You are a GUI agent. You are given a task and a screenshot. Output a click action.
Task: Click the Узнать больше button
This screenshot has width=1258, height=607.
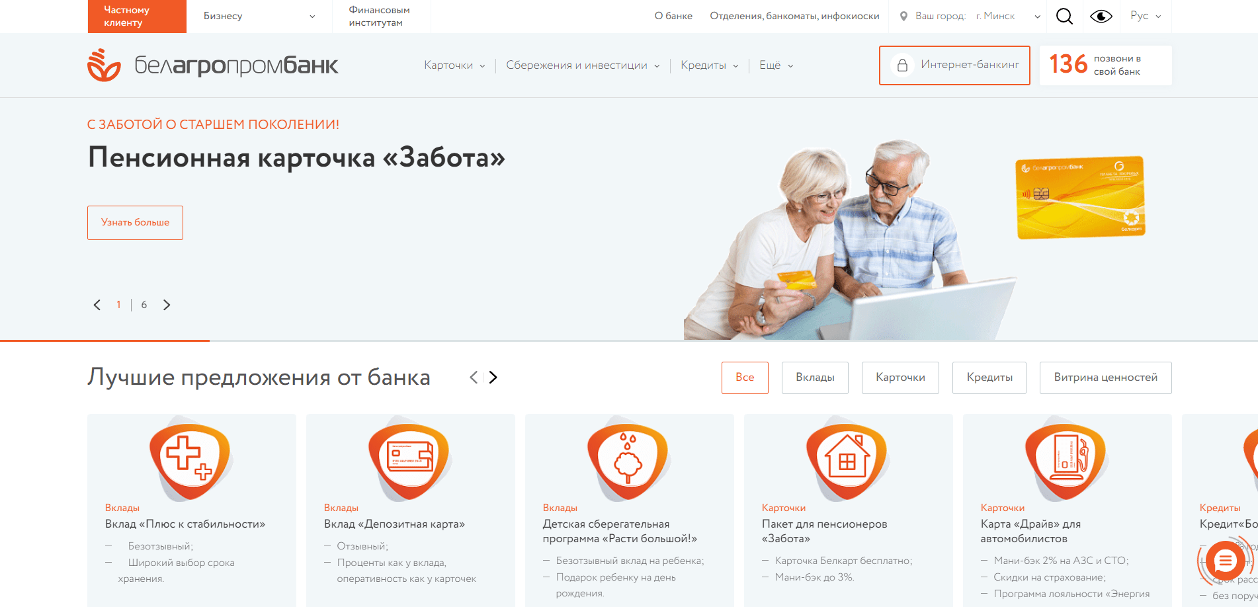(x=135, y=222)
